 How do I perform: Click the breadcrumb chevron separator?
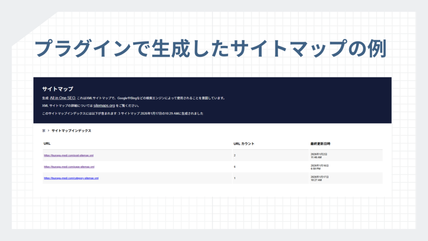pos(48,130)
